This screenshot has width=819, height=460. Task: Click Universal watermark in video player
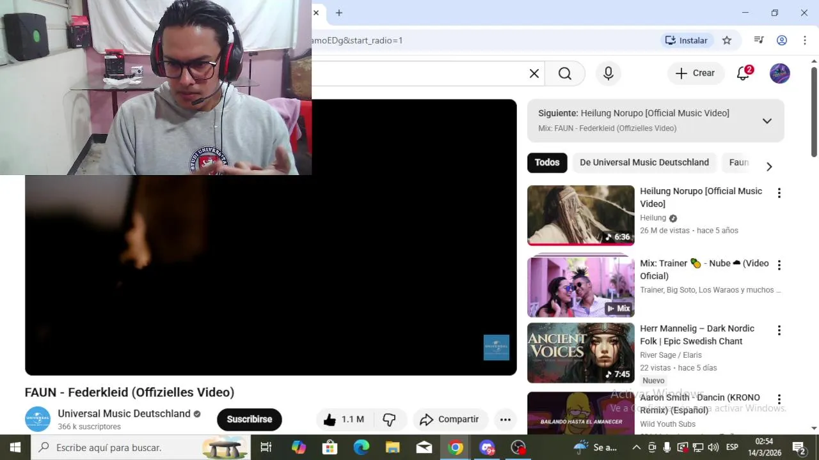pyautogui.click(x=497, y=348)
